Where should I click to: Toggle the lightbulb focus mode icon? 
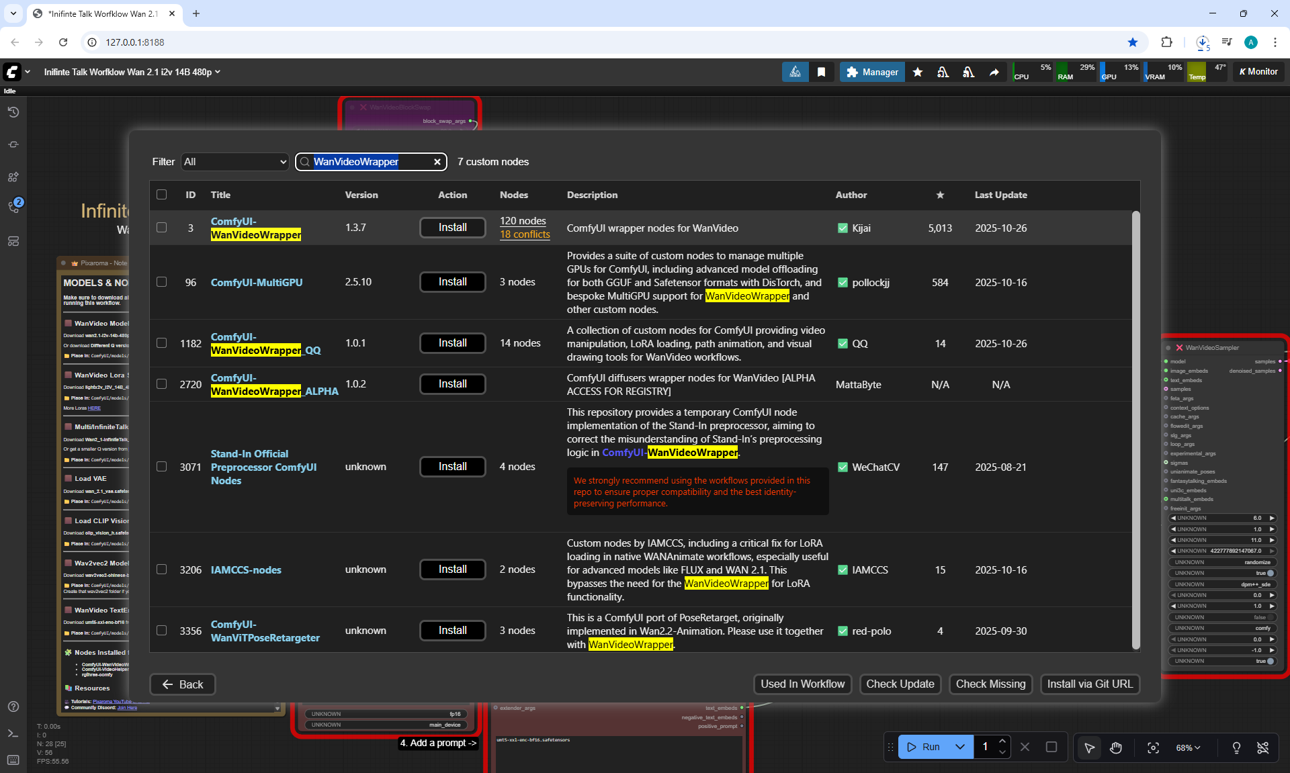(1236, 747)
